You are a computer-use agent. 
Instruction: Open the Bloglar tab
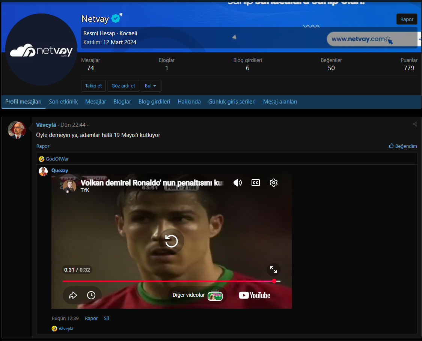[122, 102]
